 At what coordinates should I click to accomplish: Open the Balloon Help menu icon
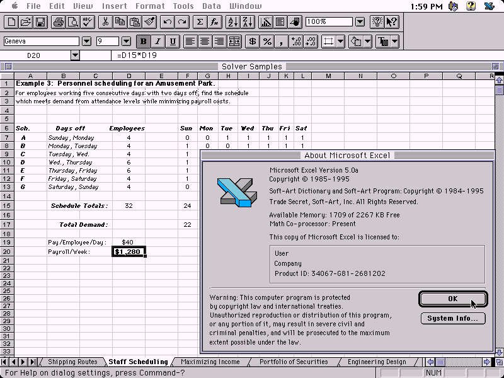(471, 6)
